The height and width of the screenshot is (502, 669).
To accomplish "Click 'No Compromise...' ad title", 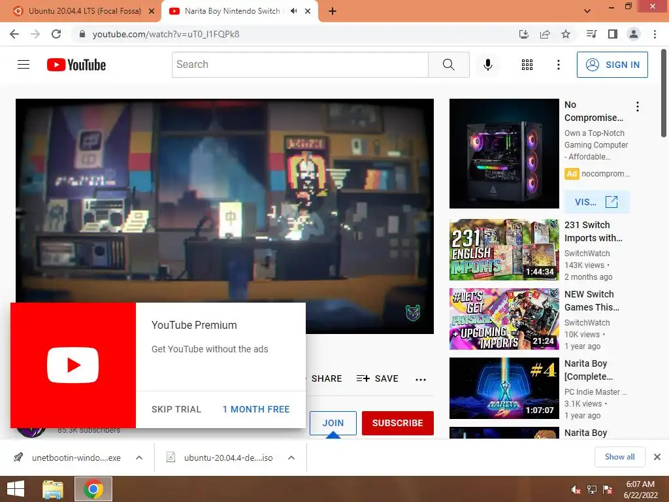I will pos(594,111).
